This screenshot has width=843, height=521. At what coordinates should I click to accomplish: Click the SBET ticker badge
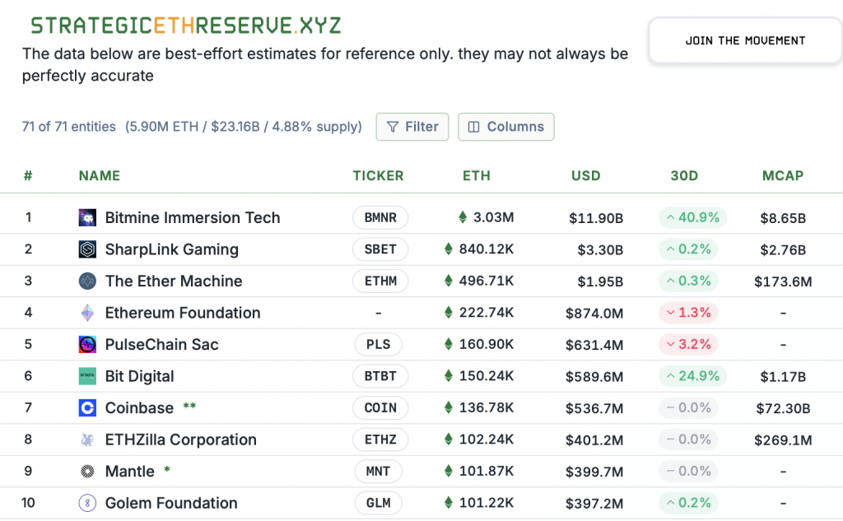pos(380,249)
